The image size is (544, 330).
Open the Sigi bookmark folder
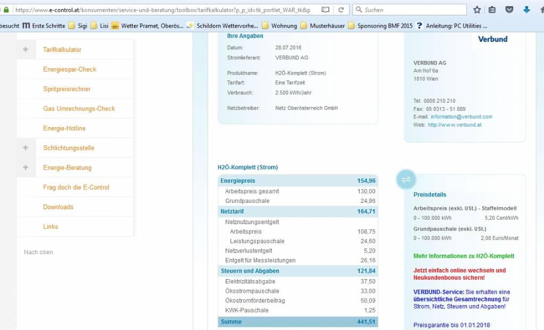78,25
